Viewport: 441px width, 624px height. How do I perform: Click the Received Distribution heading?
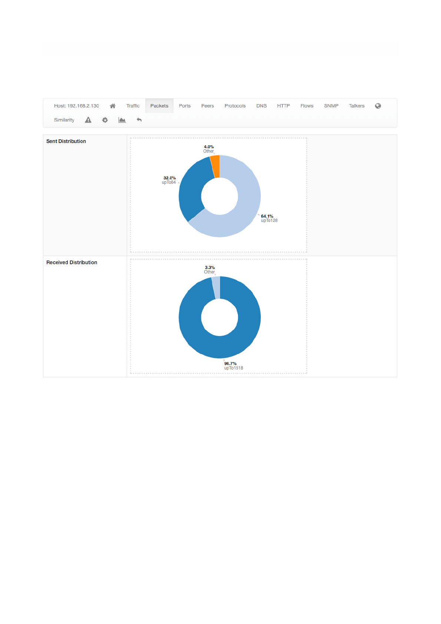[x=72, y=262]
